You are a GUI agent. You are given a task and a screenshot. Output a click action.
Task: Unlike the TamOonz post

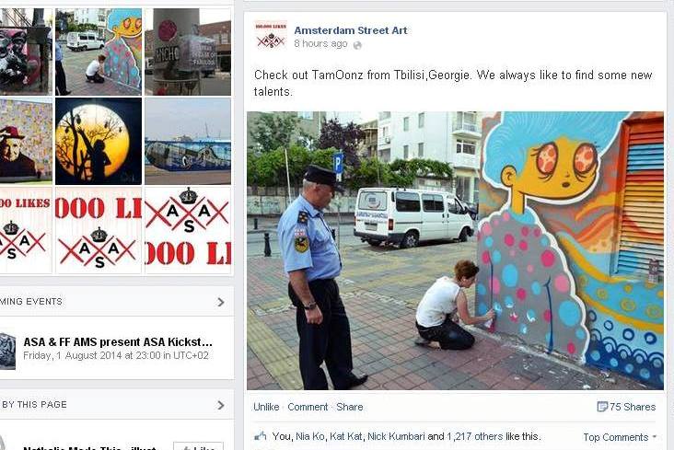266,407
